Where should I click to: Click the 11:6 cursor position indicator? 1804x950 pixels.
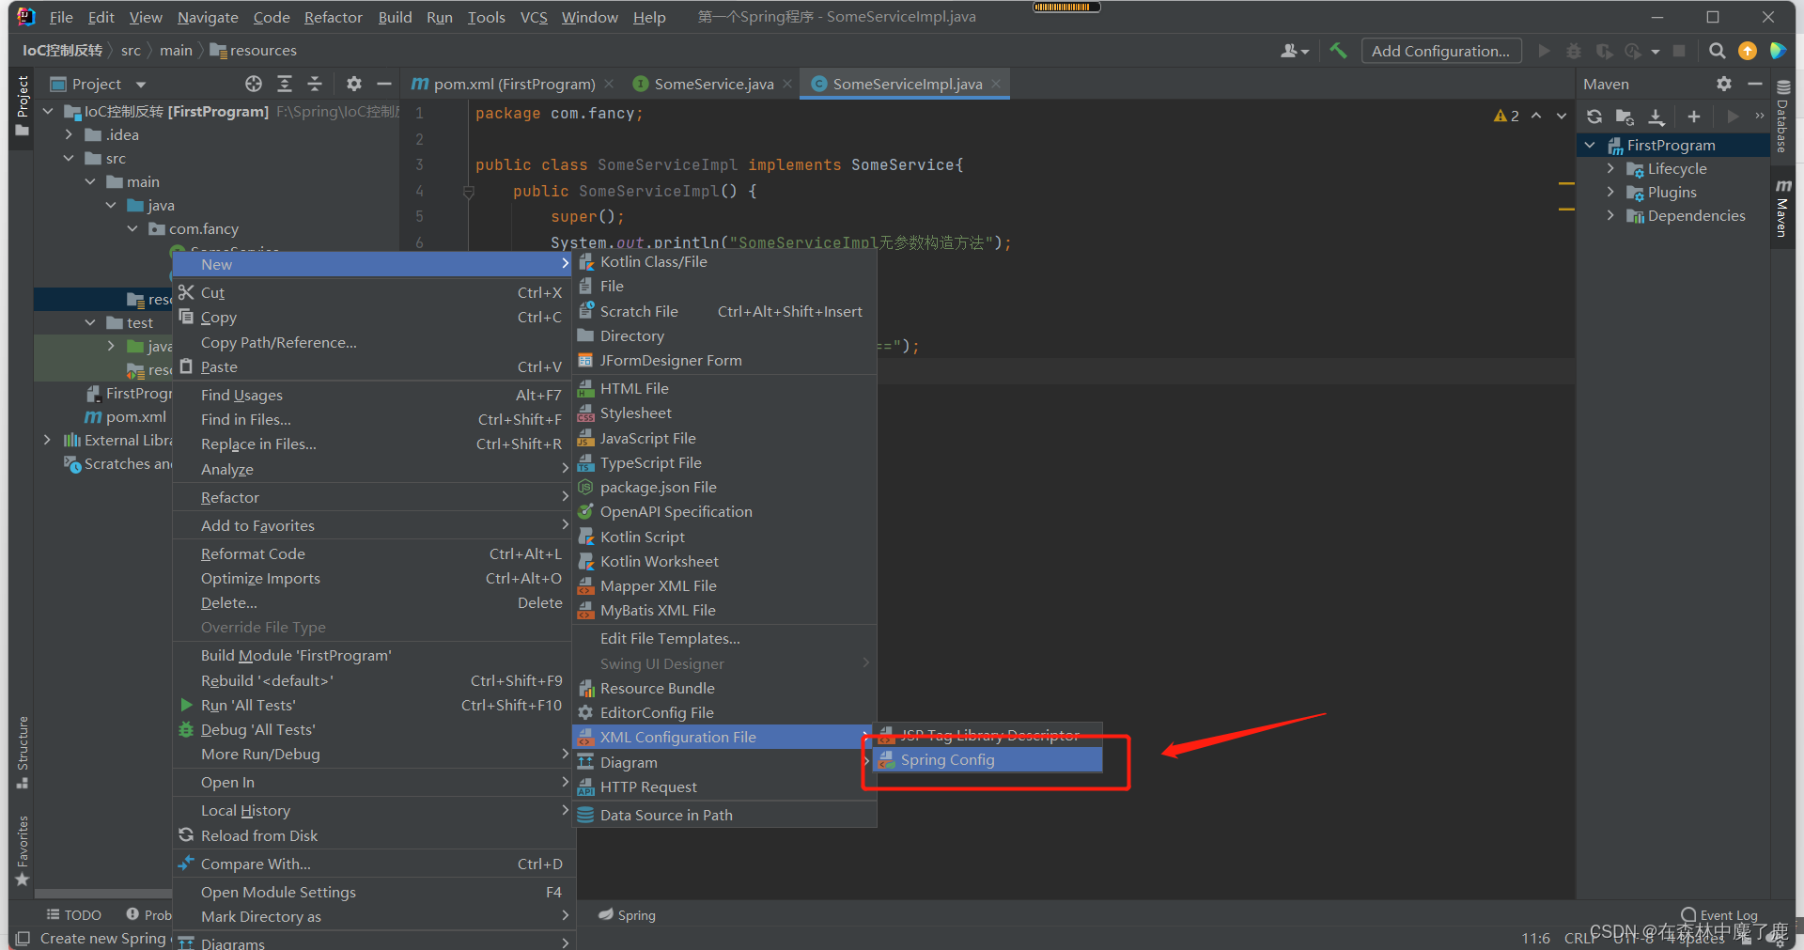pyautogui.click(x=1535, y=938)
